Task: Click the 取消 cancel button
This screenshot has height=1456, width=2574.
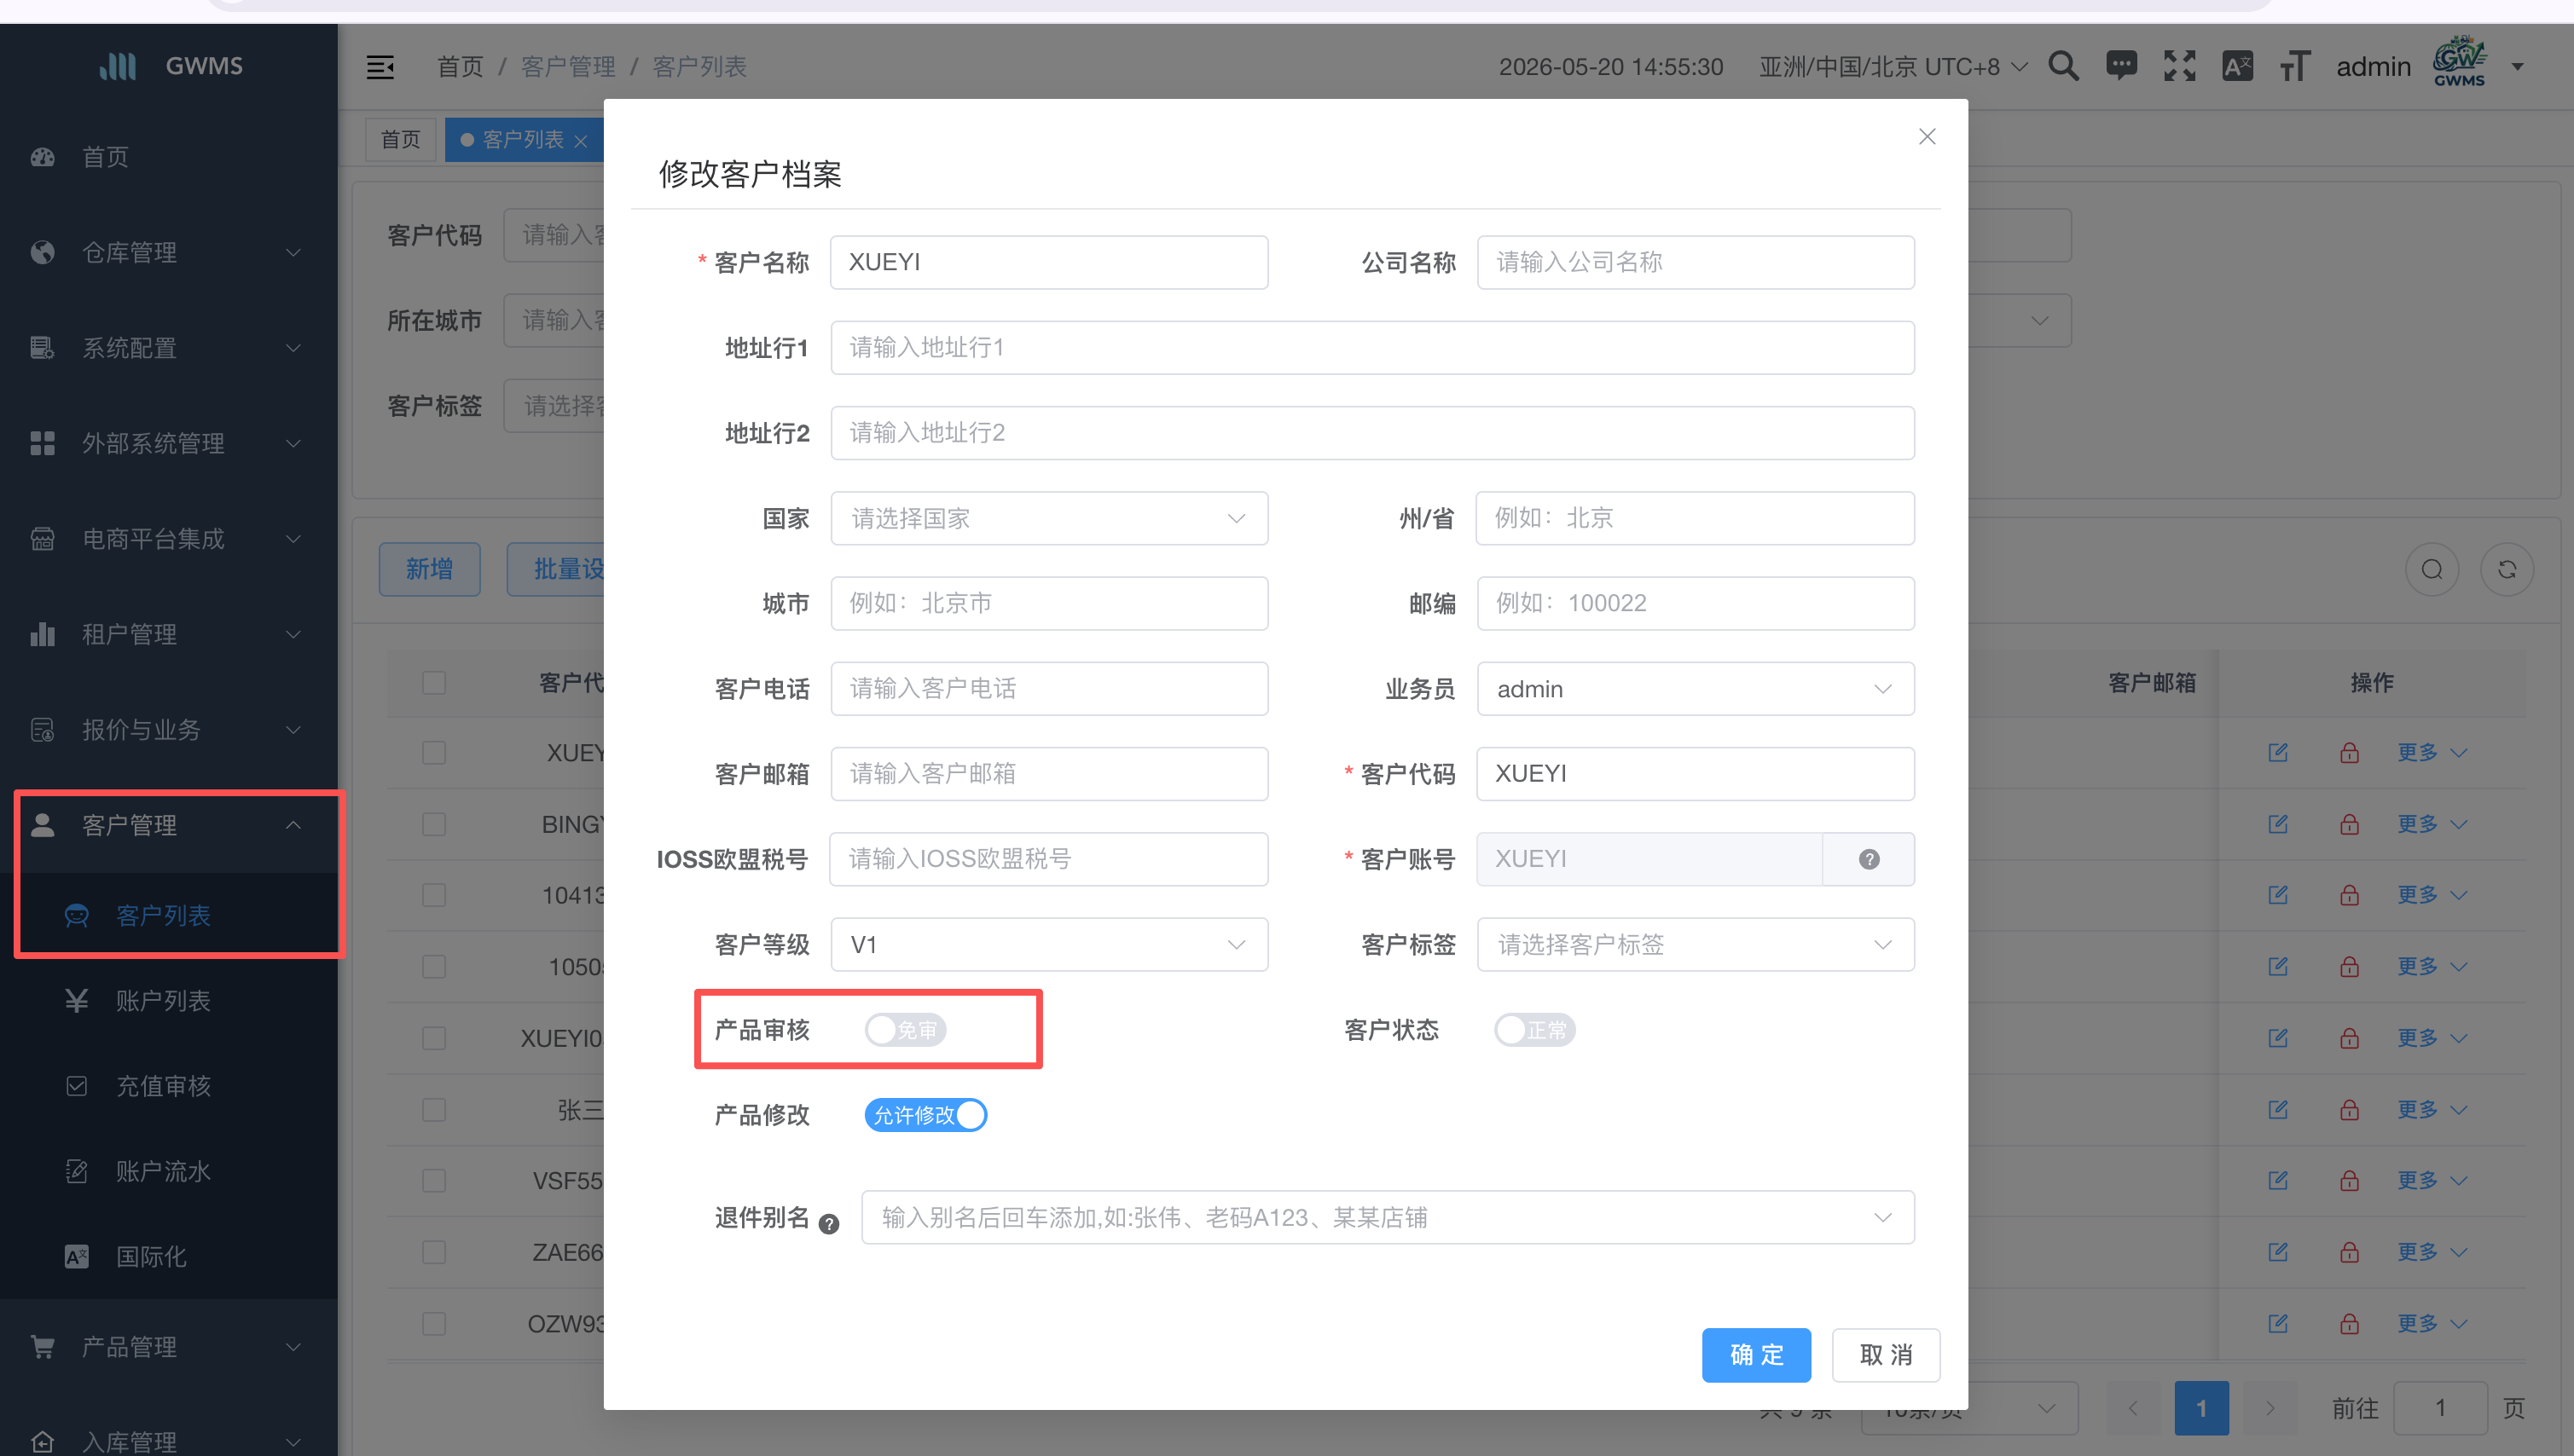Action: pos(1886,1355)
